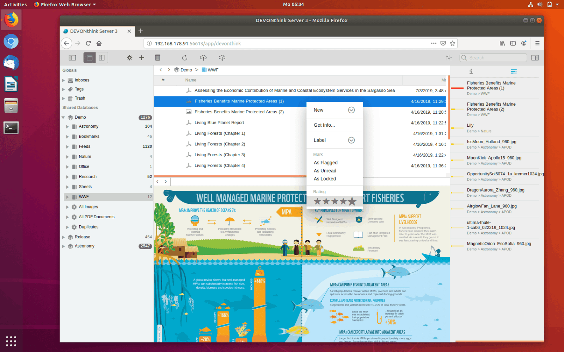The image size is (564, 352).
Task: Click the cloud download icon
Action: point(222,58)
